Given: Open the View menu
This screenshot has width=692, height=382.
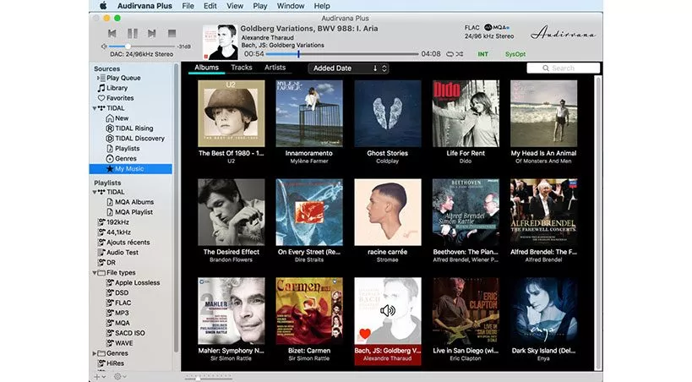Looking at the screenshot, I should tap(235, 6).
